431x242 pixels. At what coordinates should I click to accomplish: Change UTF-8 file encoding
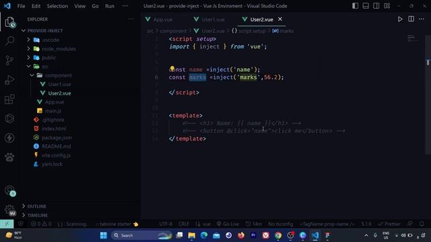[x=166, y=224]
